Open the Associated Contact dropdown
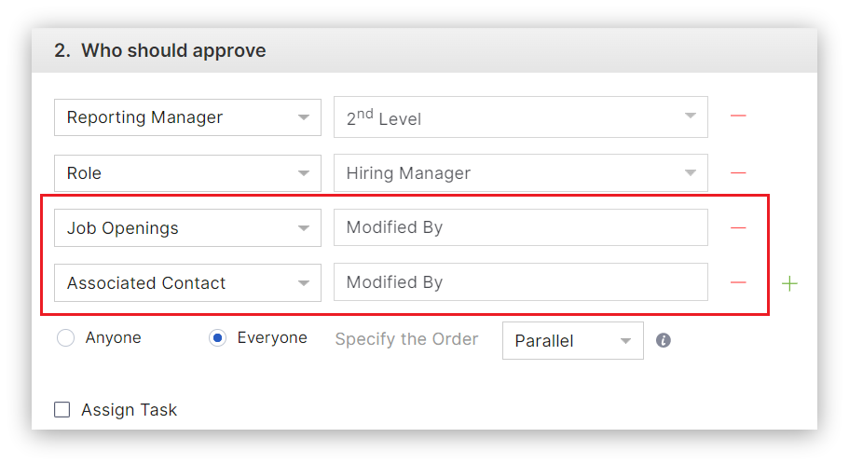 (x=187, y=283)
